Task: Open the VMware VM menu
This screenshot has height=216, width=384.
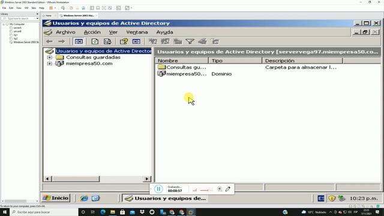Action: [x=26, y=8]
